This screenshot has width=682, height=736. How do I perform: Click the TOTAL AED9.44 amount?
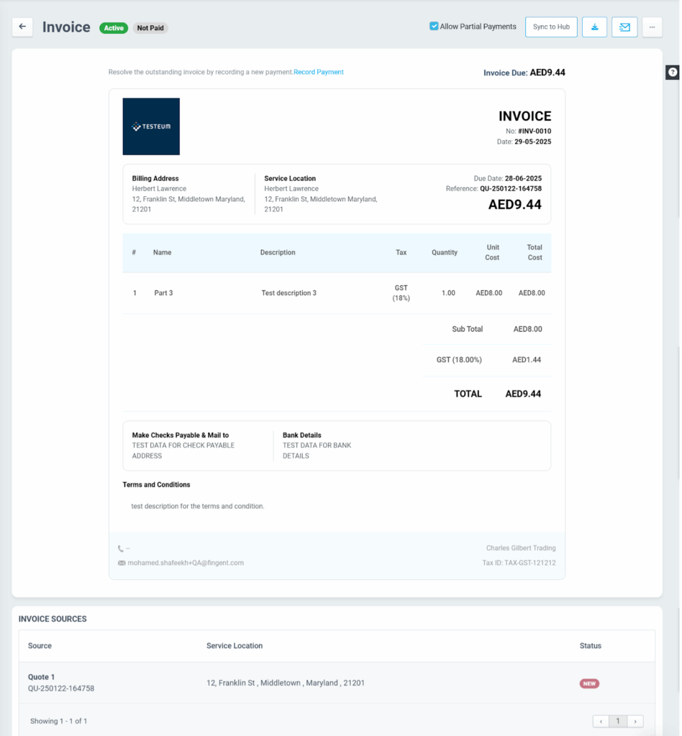[x=523, y=394]
